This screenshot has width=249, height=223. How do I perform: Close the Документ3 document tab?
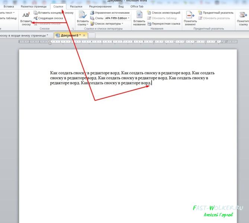coord(84,35)
